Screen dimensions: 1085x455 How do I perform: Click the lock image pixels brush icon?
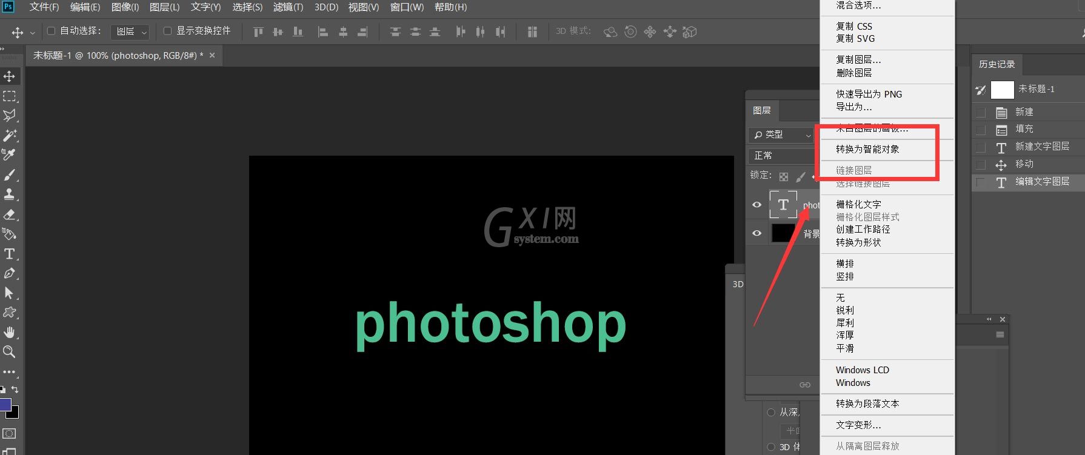click(x=801, y=177)
